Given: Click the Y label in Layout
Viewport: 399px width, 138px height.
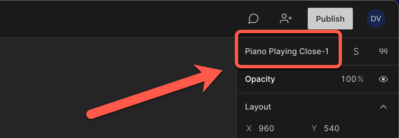Looking at the screenshot, I should tap(314, 129).
